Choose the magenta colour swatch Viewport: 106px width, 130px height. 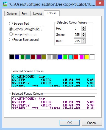[82, 57]
